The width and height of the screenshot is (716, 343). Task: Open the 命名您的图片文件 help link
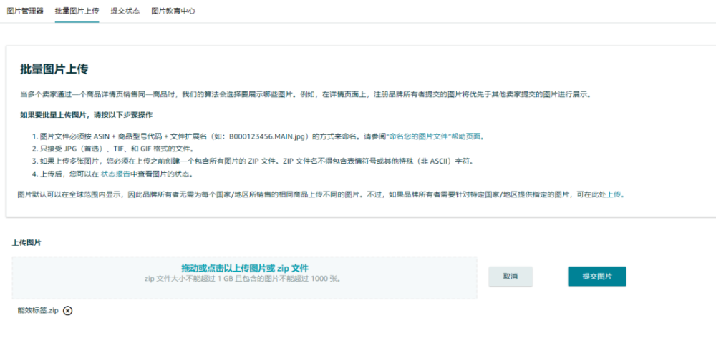pos(435,136)
